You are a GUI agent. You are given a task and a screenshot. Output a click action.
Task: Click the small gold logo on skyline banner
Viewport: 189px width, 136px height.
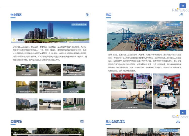point(14,40)
